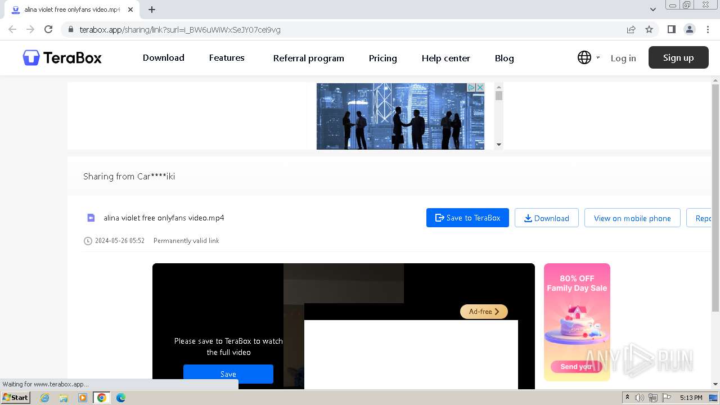Click blue Save button on video

coord(228,374)
